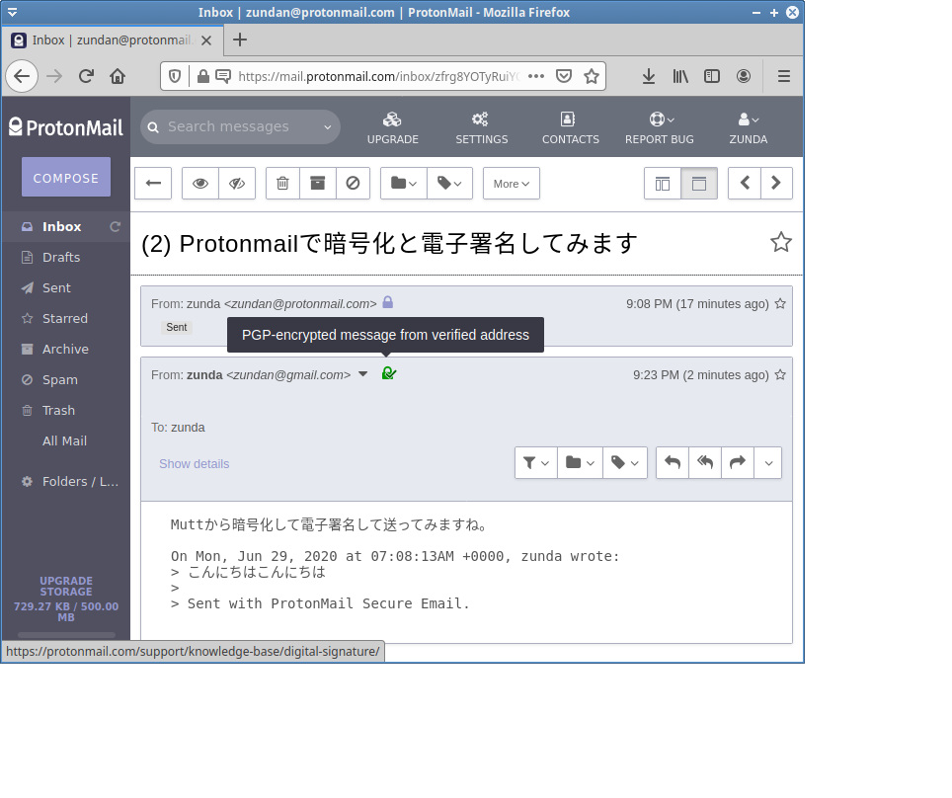This screenshot has width=952, height=798.
Task: Open Report Bug menu
Action: coord(660,127)
